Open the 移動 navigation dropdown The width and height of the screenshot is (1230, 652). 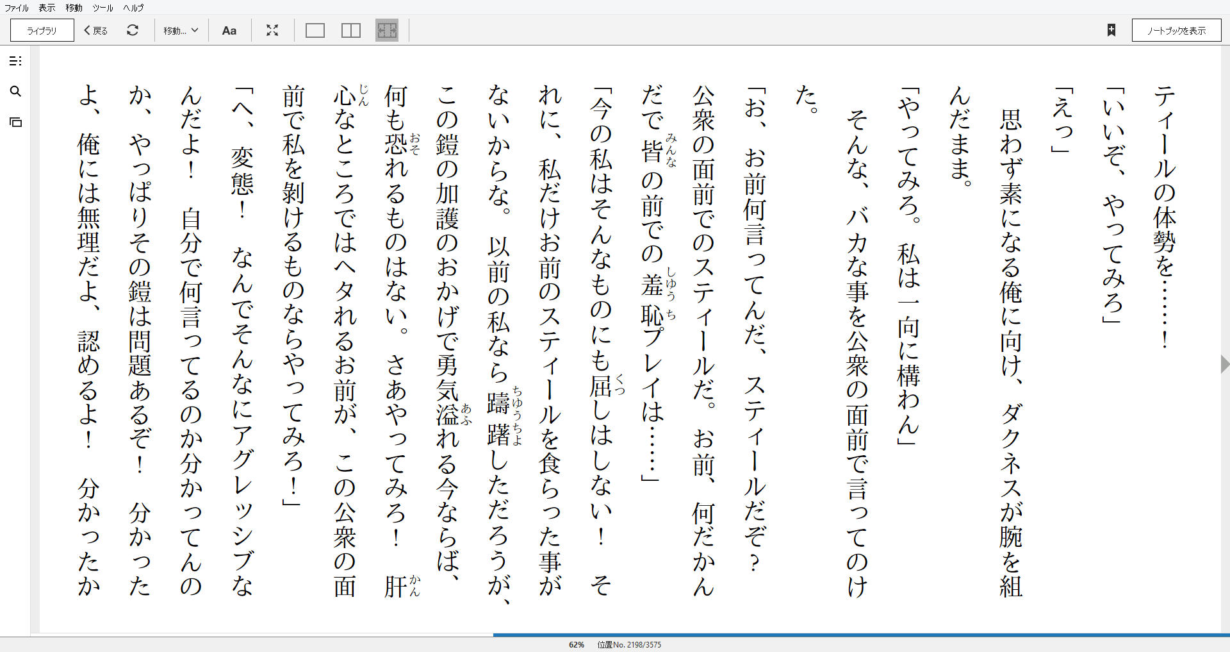(x=174, y=30)
